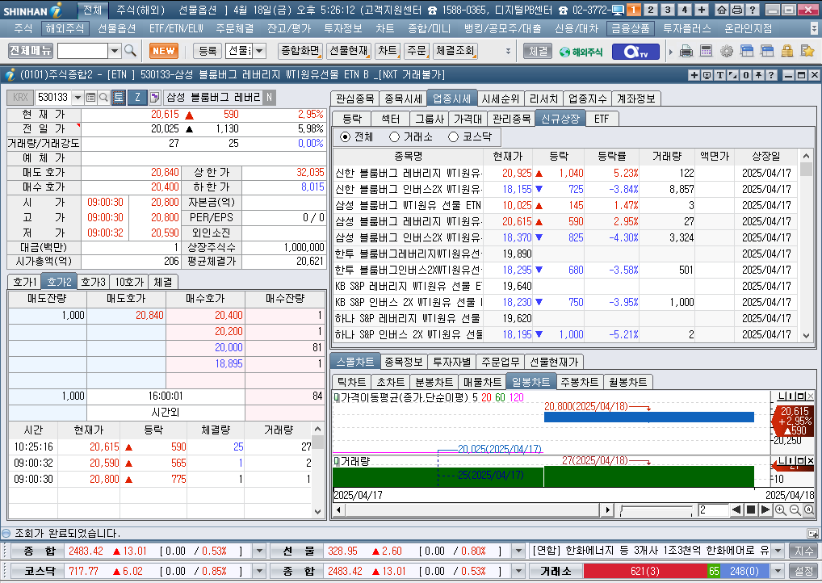Open the 금융상품 menu
This screenshot has width=822, height=583.
click(630, 28)
